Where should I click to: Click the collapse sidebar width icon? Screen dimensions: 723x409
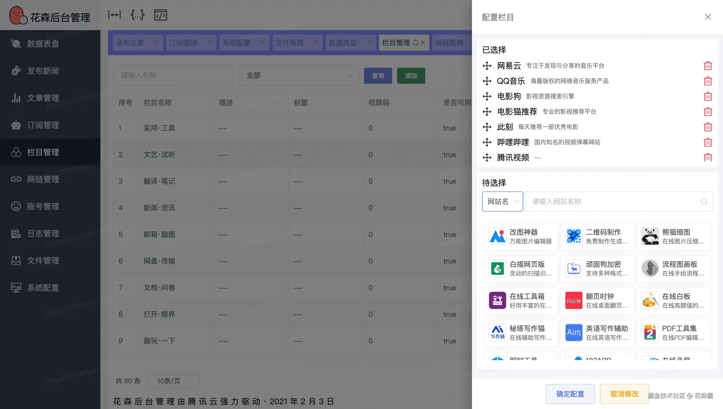coord(114,15)
